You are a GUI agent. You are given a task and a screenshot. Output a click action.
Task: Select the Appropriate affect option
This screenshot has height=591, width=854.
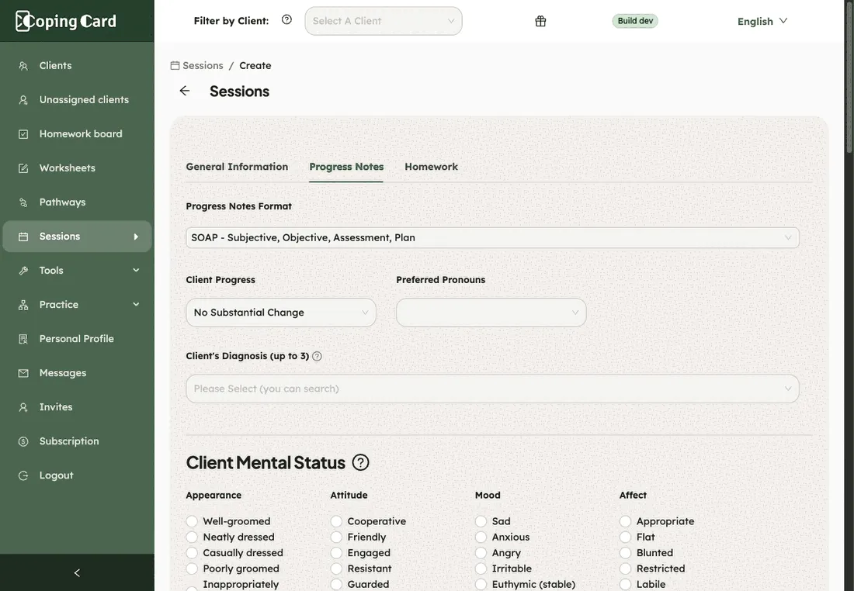(625, 521)
